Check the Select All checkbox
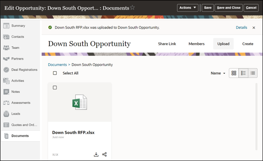This screenshot has width=263, height=161. 55,73
